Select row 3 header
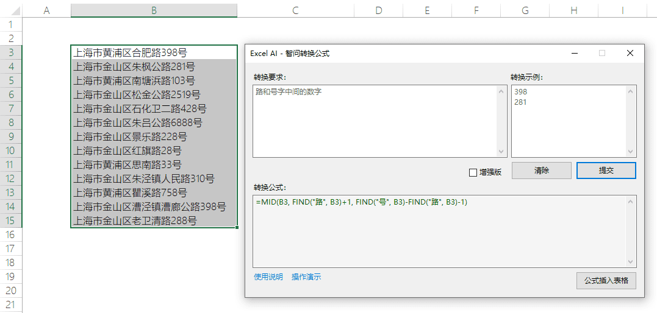657x313 pixels. tap(11, 52)
